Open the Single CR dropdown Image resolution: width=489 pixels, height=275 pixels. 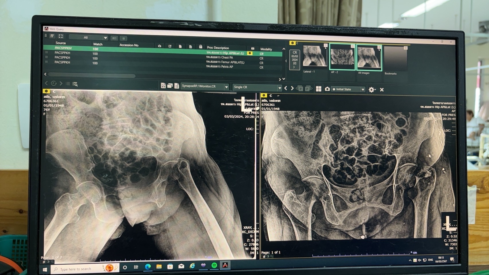[279, 88]
